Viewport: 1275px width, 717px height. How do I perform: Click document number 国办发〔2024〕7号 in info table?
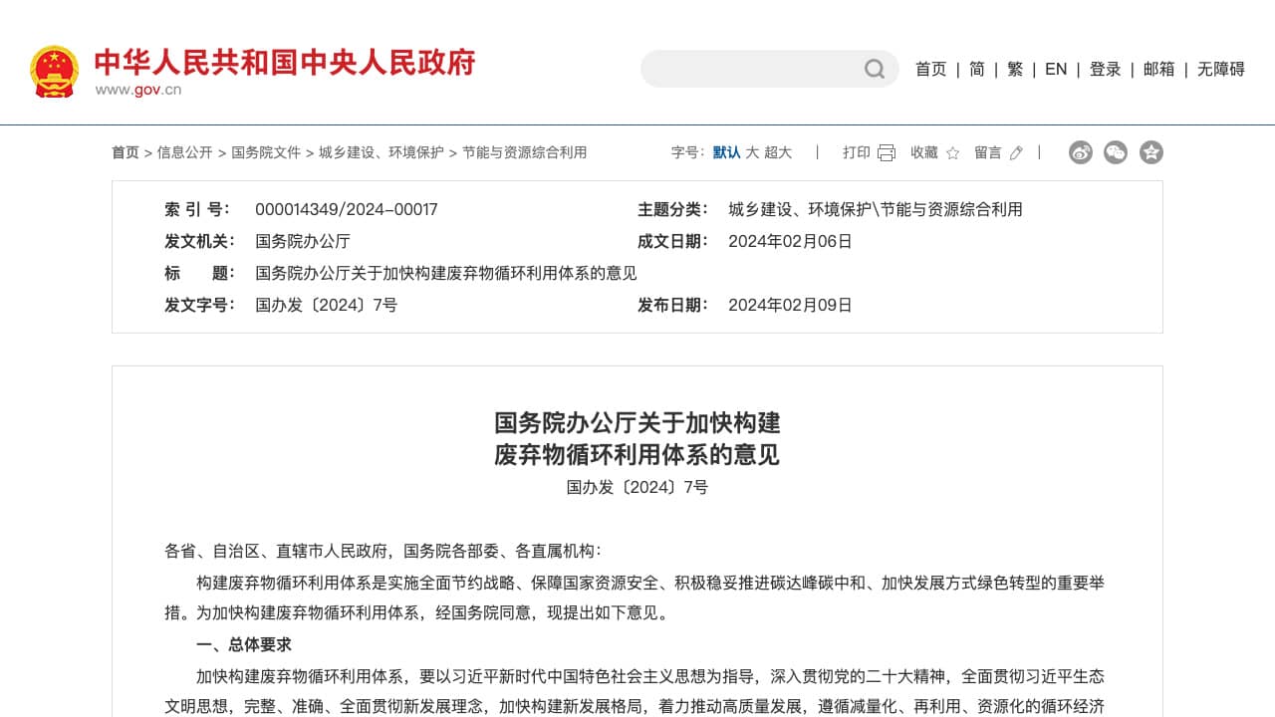(327, 305)
